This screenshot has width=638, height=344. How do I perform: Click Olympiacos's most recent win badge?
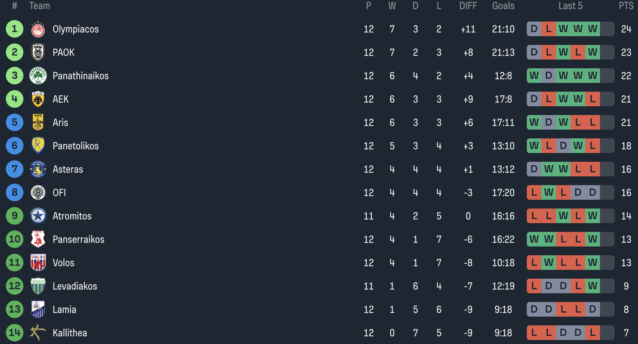[x=593, y=29]
